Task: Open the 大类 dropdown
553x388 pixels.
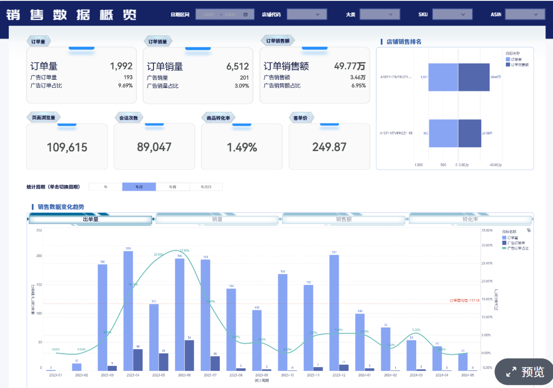Action: click(379, 15)
